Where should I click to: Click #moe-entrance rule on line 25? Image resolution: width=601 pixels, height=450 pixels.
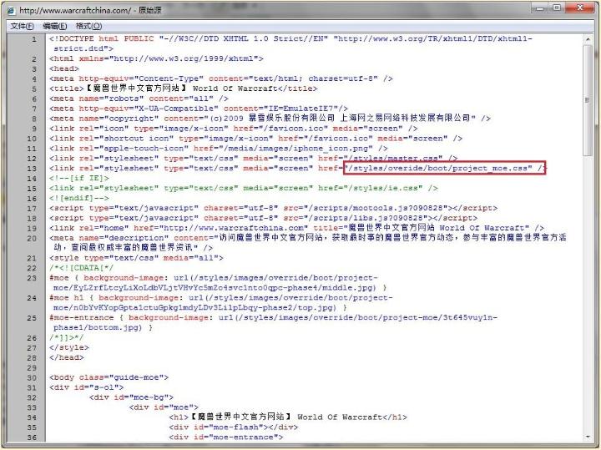(x=273, y=323)
